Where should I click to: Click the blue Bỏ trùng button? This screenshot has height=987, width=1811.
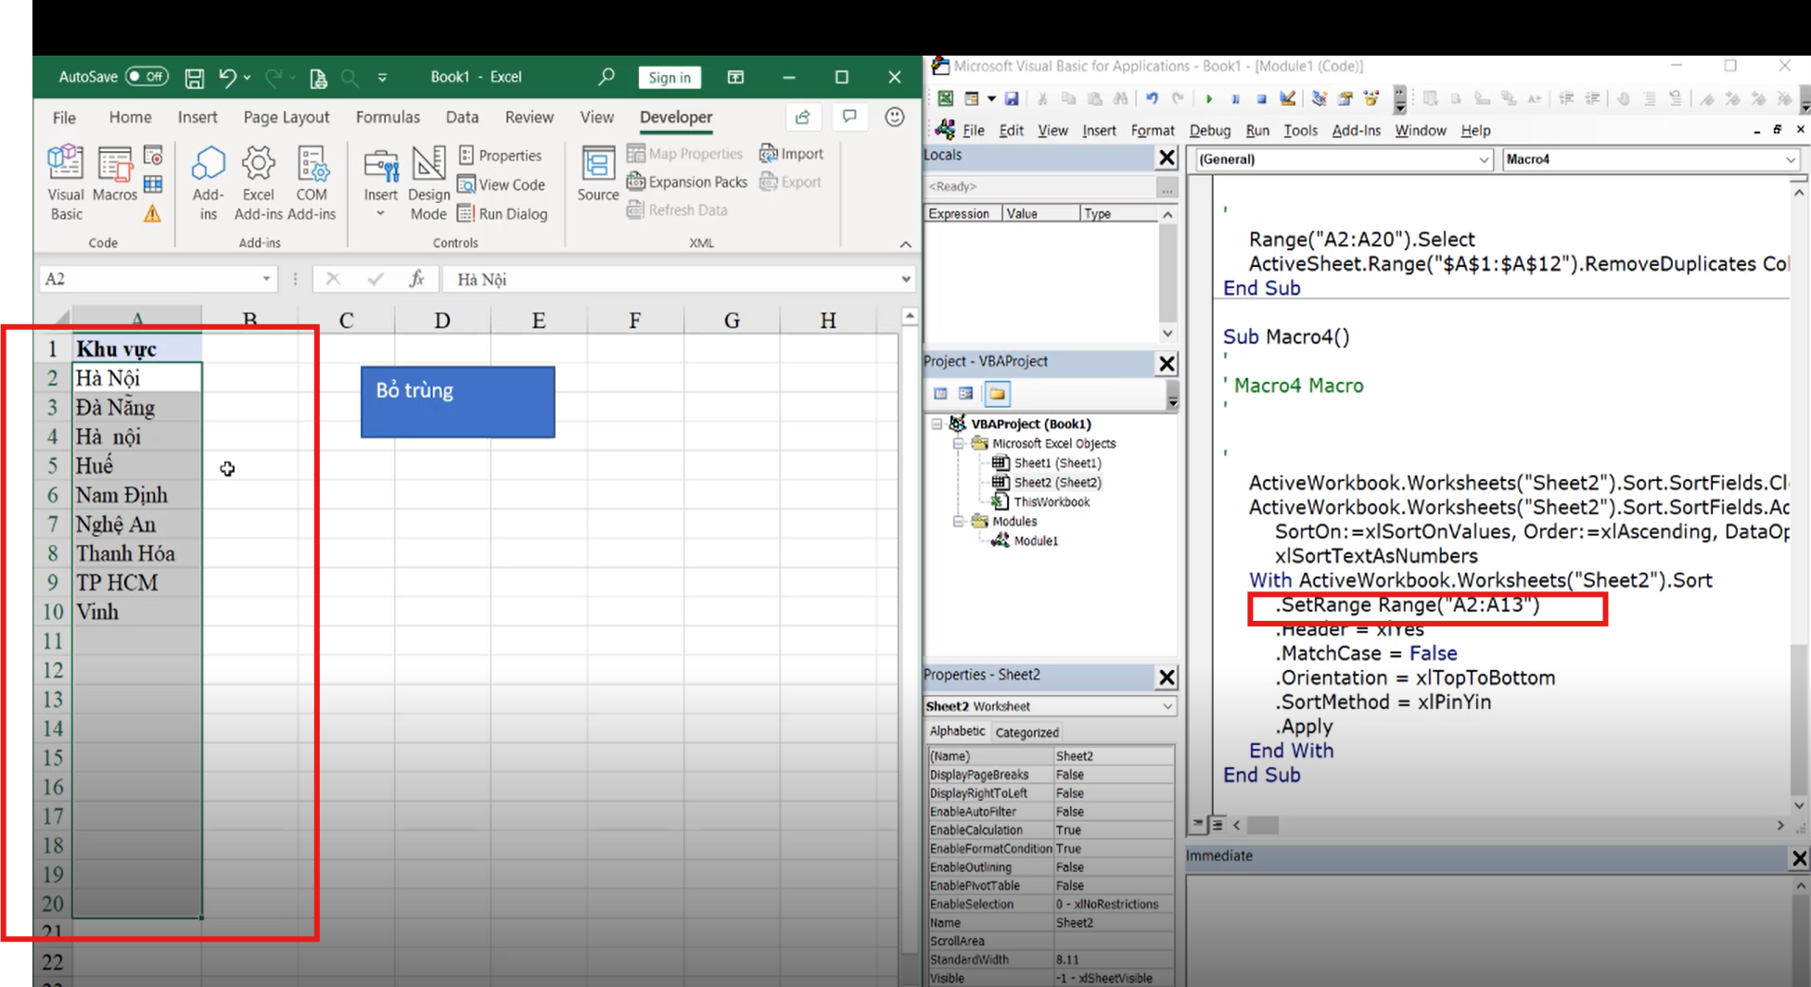[x=457, y=402]
